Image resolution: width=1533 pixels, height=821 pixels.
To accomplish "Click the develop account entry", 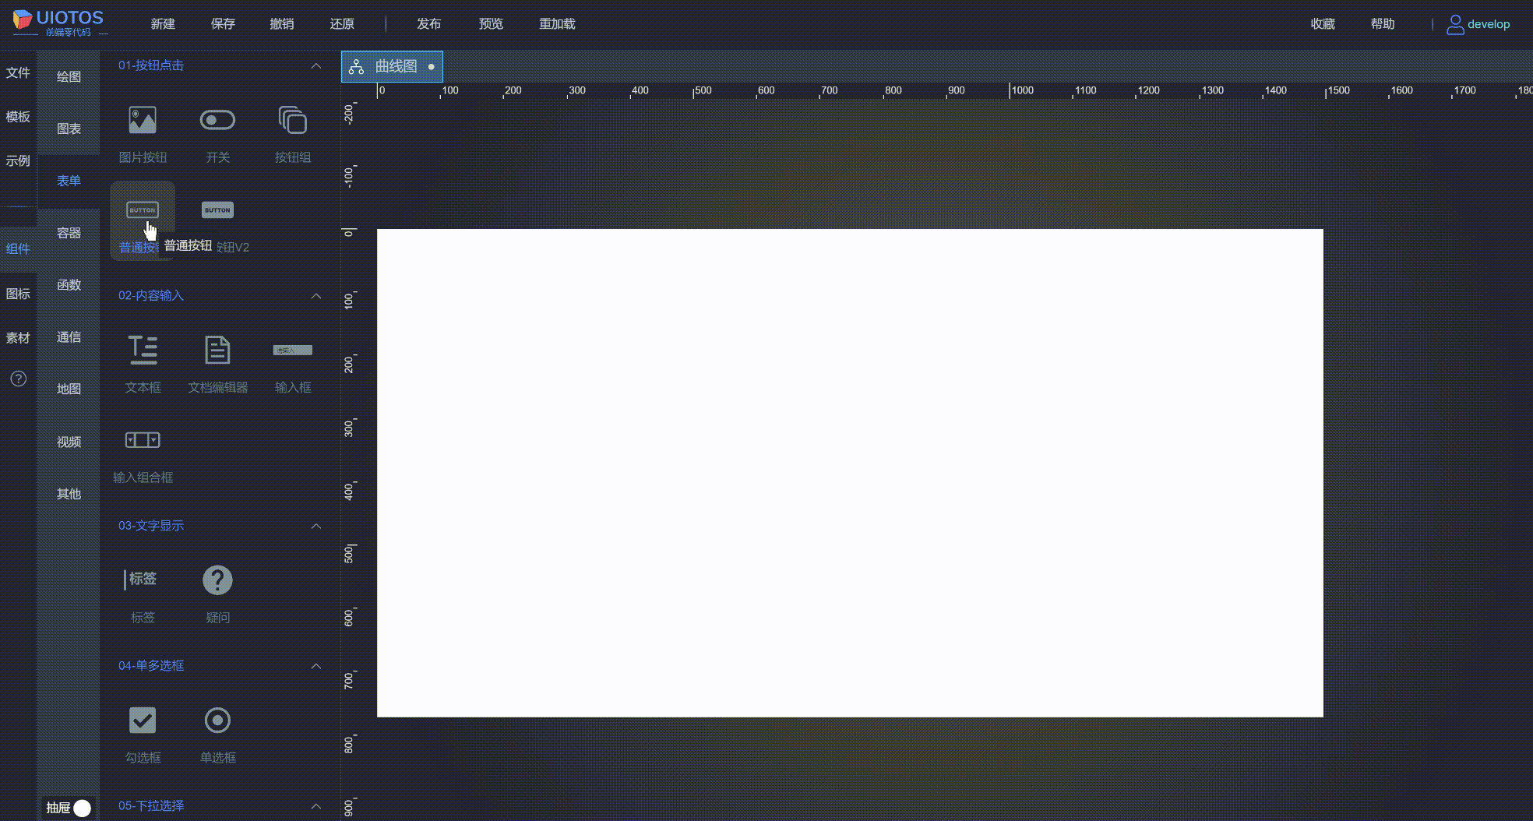I will point(1478,23).
